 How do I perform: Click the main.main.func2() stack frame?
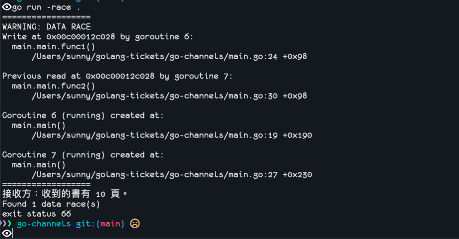tap(54, 86)
